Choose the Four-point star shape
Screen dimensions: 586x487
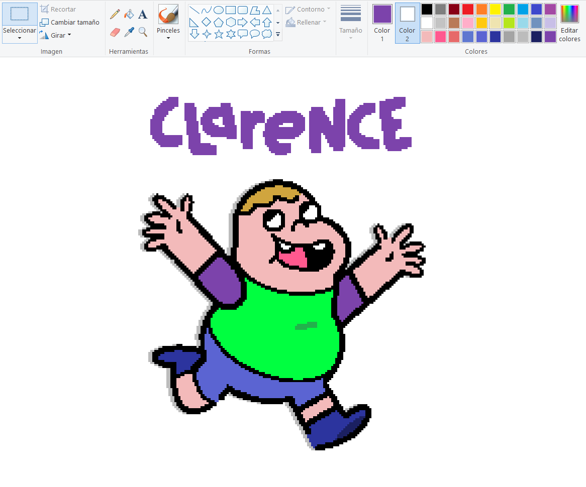(x=206, y=34)
